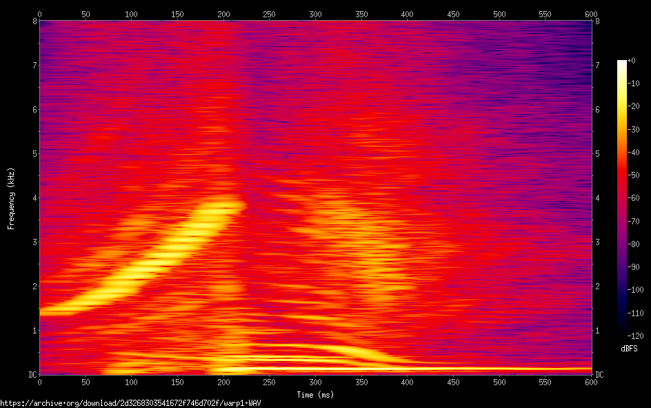Click the DC label on the right frequency axis
The height and width of the screenshot is (408, 651).
[600, 374]
